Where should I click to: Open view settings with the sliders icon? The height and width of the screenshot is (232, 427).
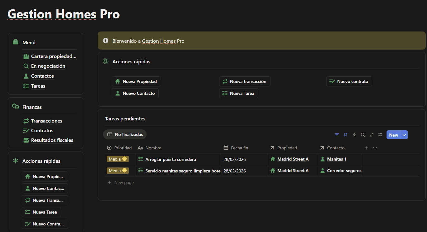tap(380, 134)
